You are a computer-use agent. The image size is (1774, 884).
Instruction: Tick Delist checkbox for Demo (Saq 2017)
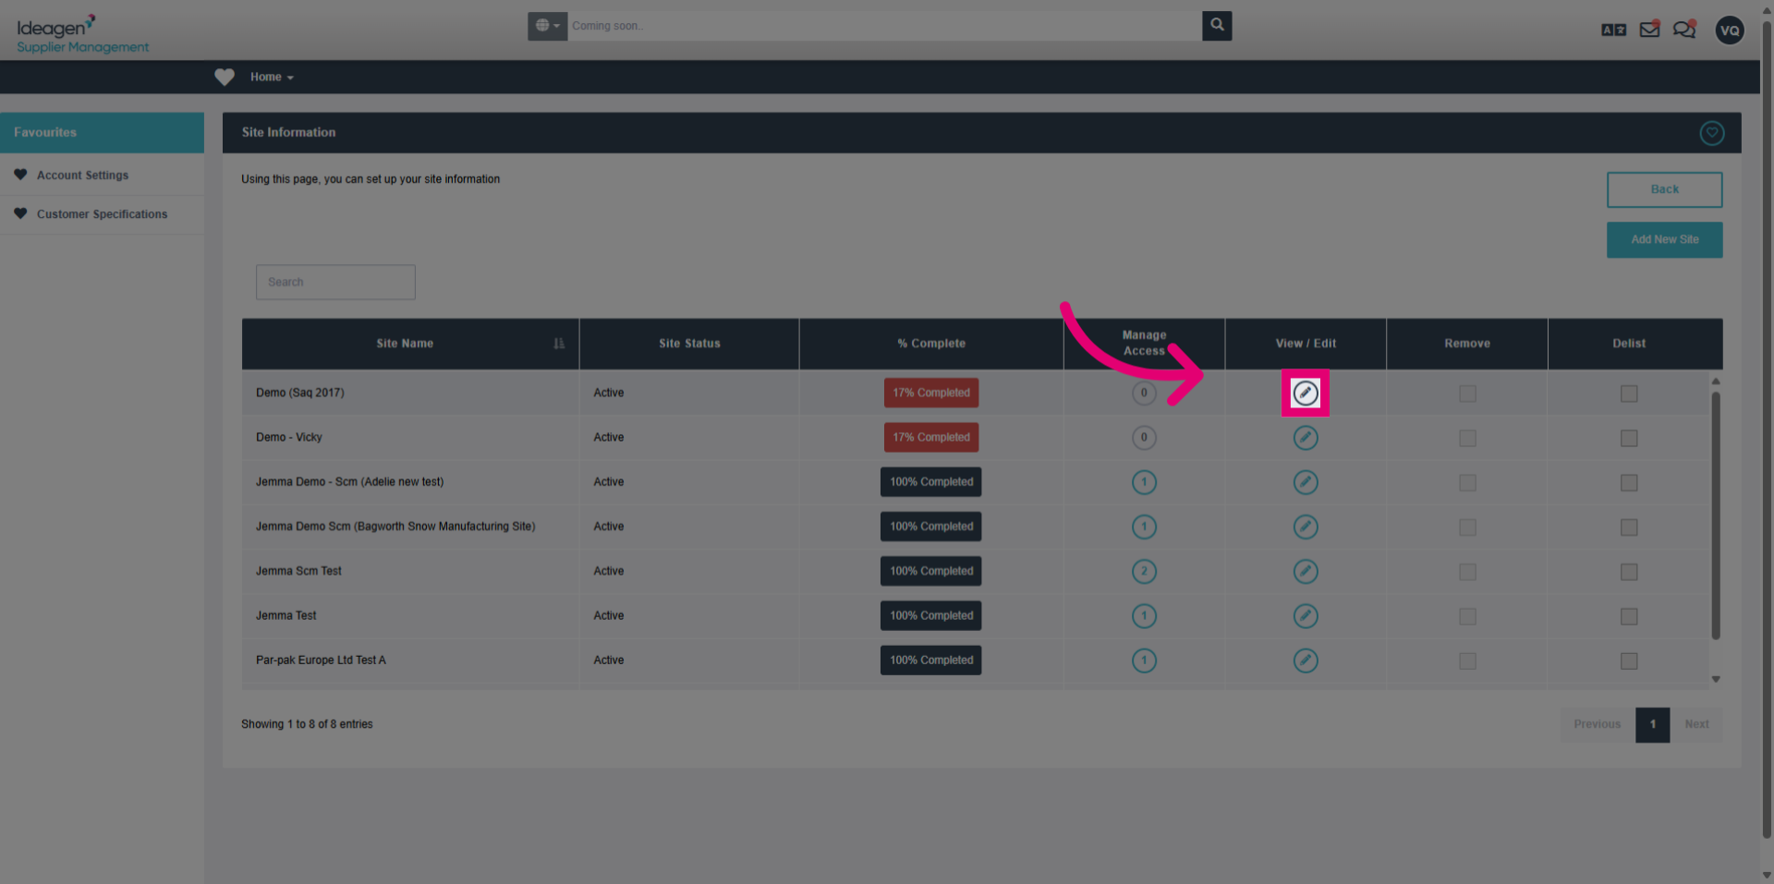click(1629, 394)
